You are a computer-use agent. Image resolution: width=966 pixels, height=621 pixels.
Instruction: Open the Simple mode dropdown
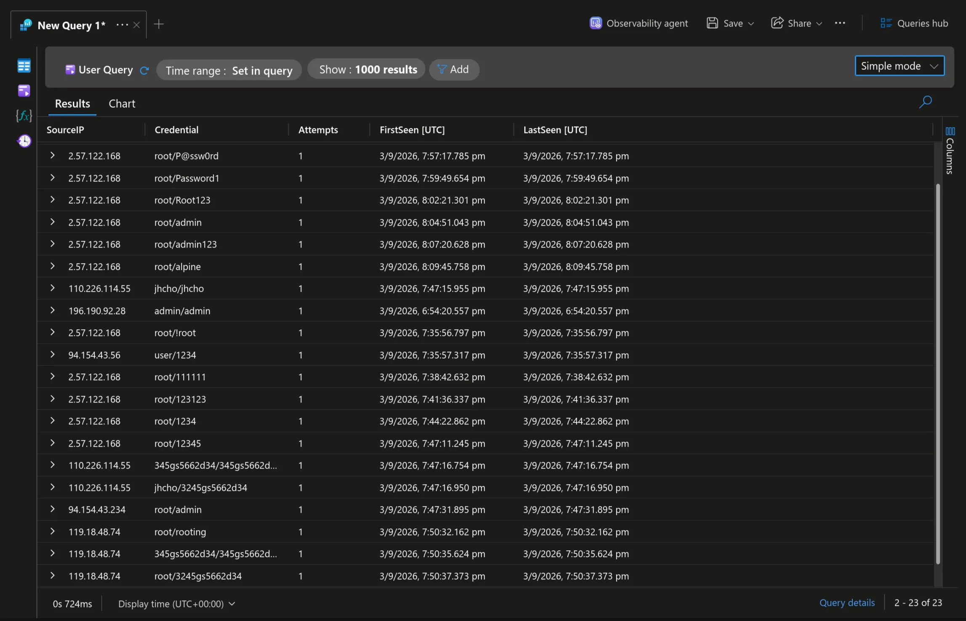pyautogui.click(x=899, y=66)
